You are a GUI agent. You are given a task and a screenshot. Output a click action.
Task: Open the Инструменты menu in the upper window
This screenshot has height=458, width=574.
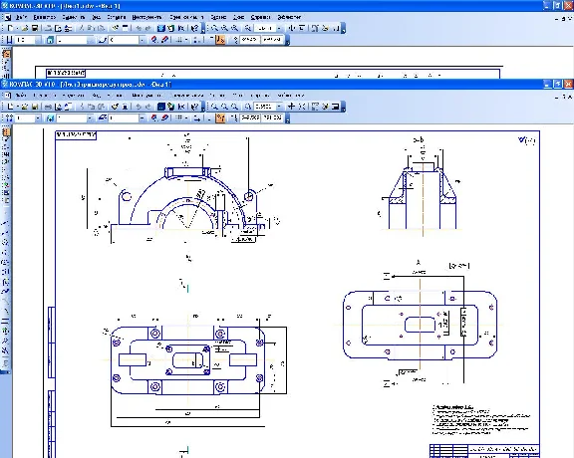(x=146, y=17)
